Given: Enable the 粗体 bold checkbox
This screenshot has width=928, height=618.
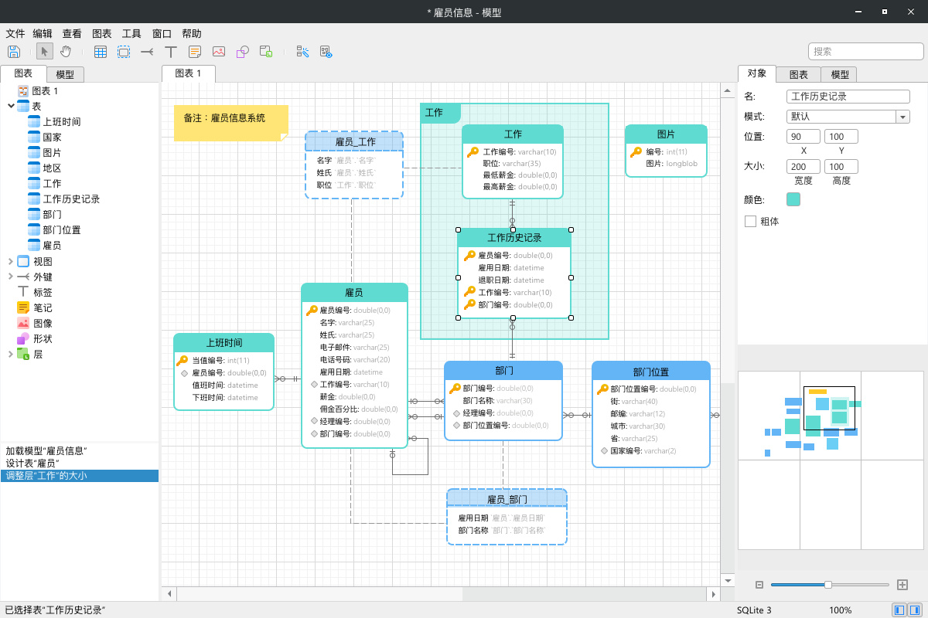Looking at the screenshot, I should 750,221.
